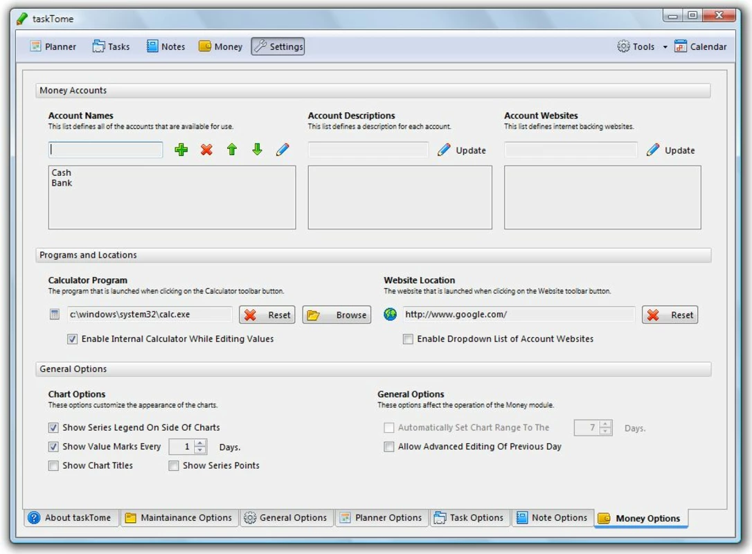Move account up with green up arrow
The image size is (752, 554).
[x=232, y=150]
